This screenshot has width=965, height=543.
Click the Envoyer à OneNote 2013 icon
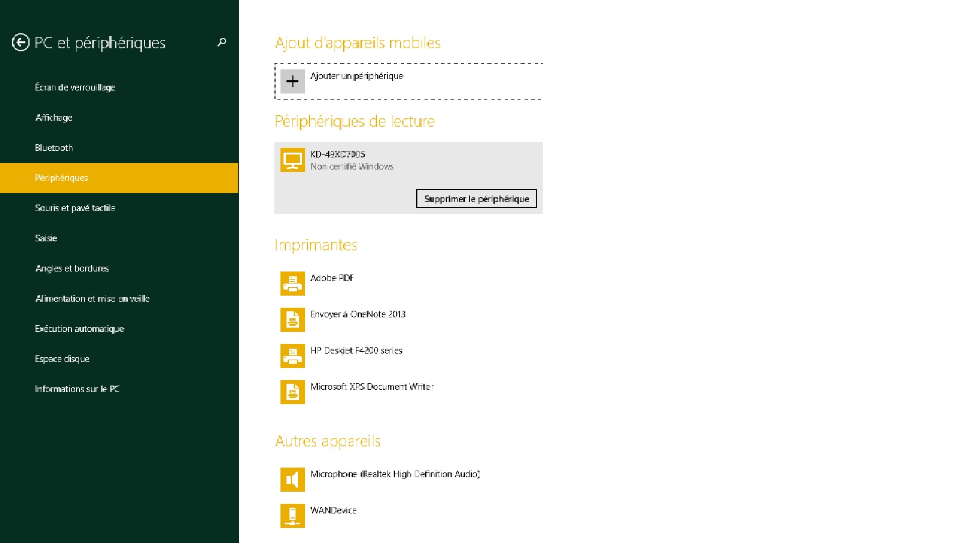(x=293, y=320)
